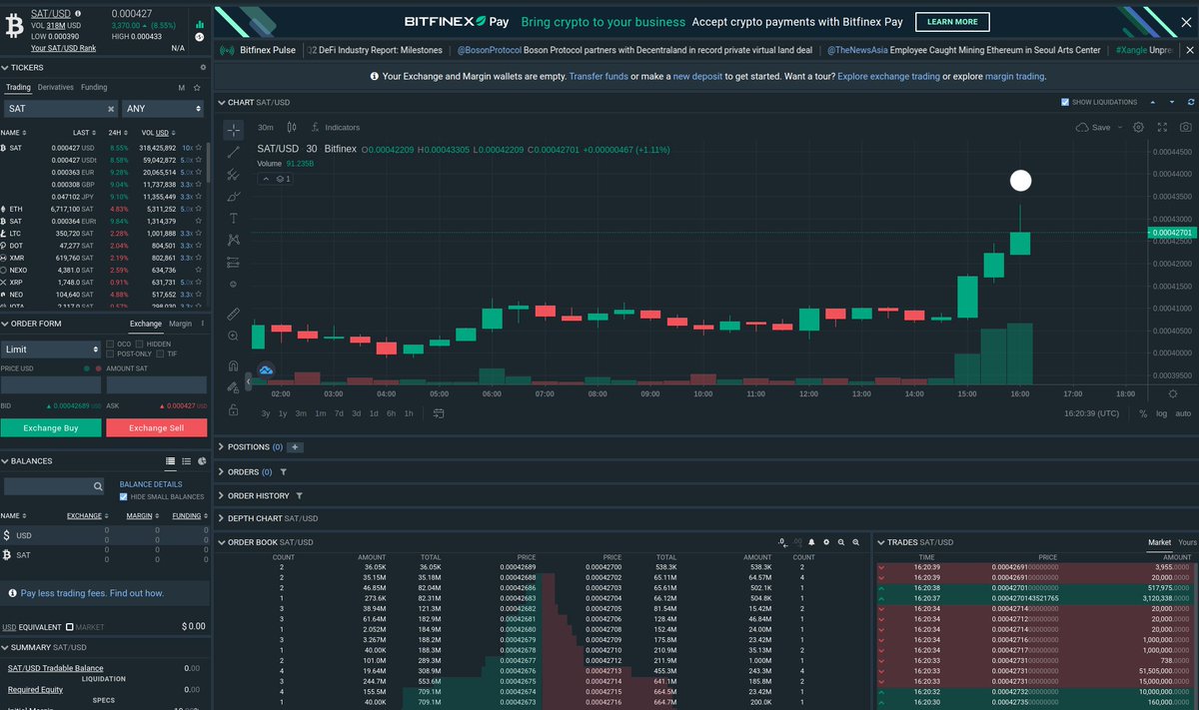Viewport: 1199px width, 710px height.
Task: Open chart settings gear icon
Action: 1137,127
